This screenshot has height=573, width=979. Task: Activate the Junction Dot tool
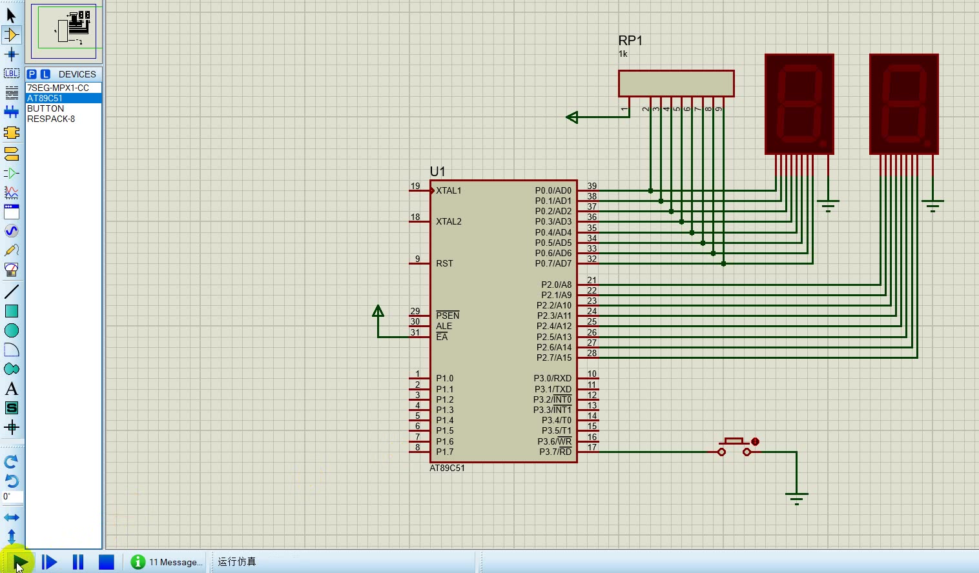coord(11,54)
